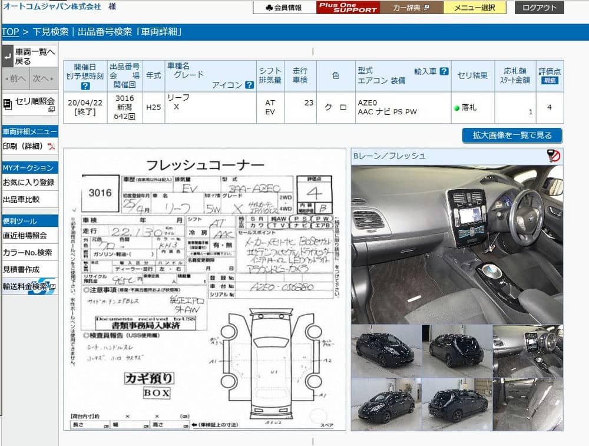Click the セリ順照会 list icon

click(7, 104)
